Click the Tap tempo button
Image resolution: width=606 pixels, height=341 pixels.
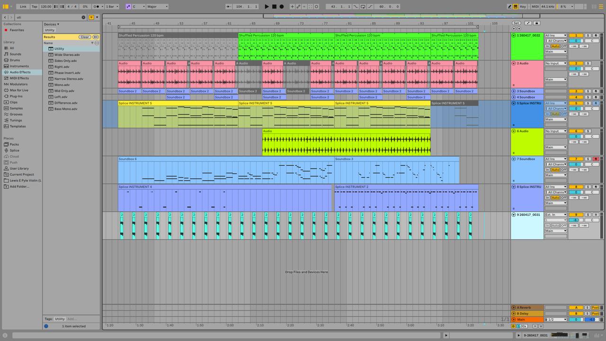click(35, 7)
